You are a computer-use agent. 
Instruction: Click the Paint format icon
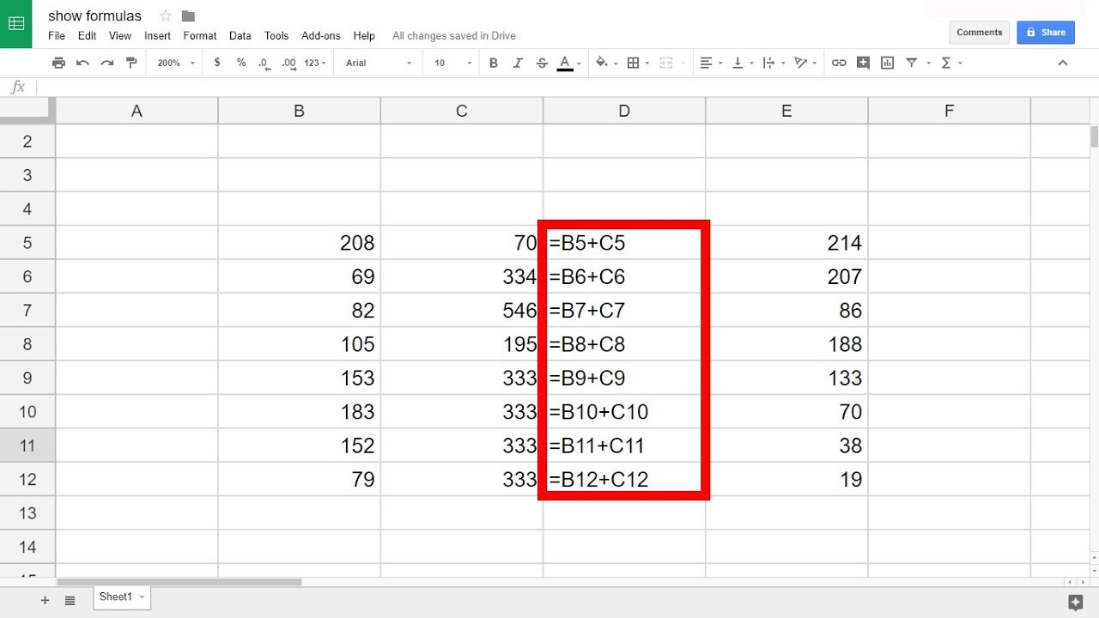[x=131, y=63]
